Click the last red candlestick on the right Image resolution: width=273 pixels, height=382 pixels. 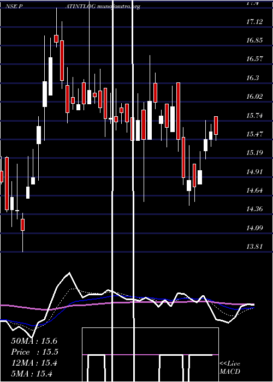[x=216, y=126]
